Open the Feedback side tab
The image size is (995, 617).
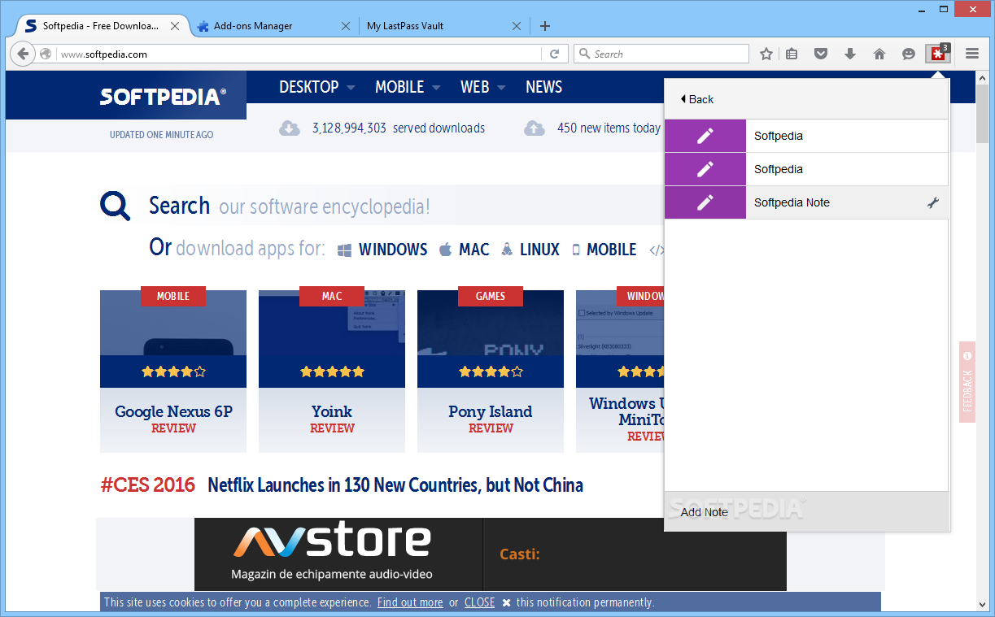tap(967, 382)
